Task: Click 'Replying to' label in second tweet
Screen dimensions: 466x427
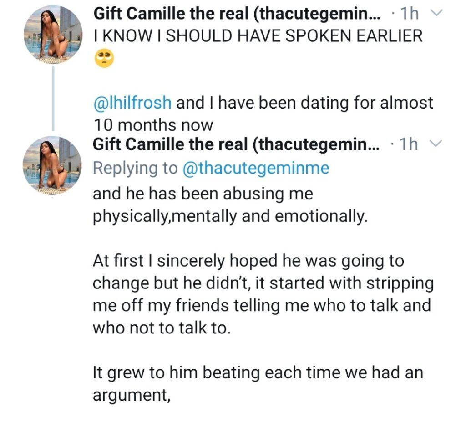Action: 136,168
